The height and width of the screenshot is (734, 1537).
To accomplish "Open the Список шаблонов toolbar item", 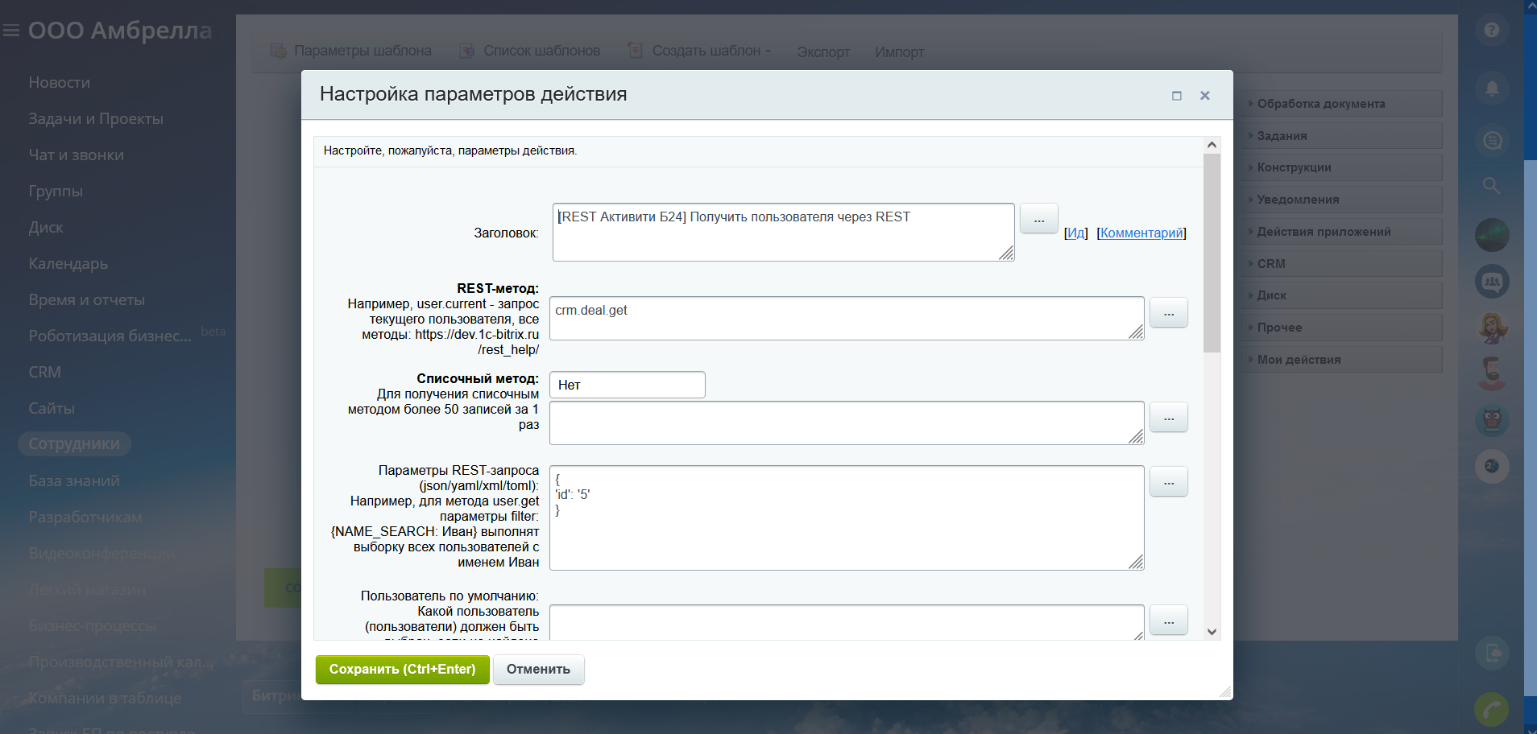I will (x=530, y=51).
